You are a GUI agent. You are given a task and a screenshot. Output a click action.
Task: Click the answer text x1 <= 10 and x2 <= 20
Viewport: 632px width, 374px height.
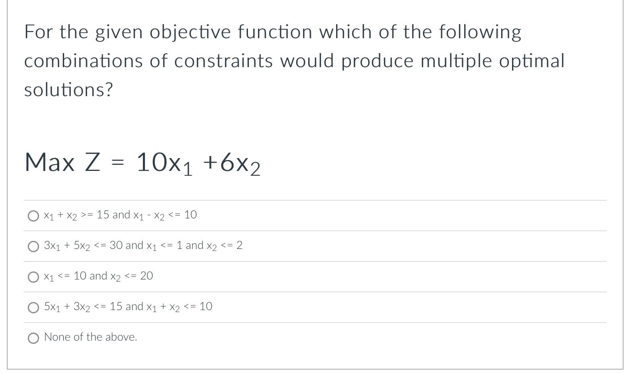(98, 276)
